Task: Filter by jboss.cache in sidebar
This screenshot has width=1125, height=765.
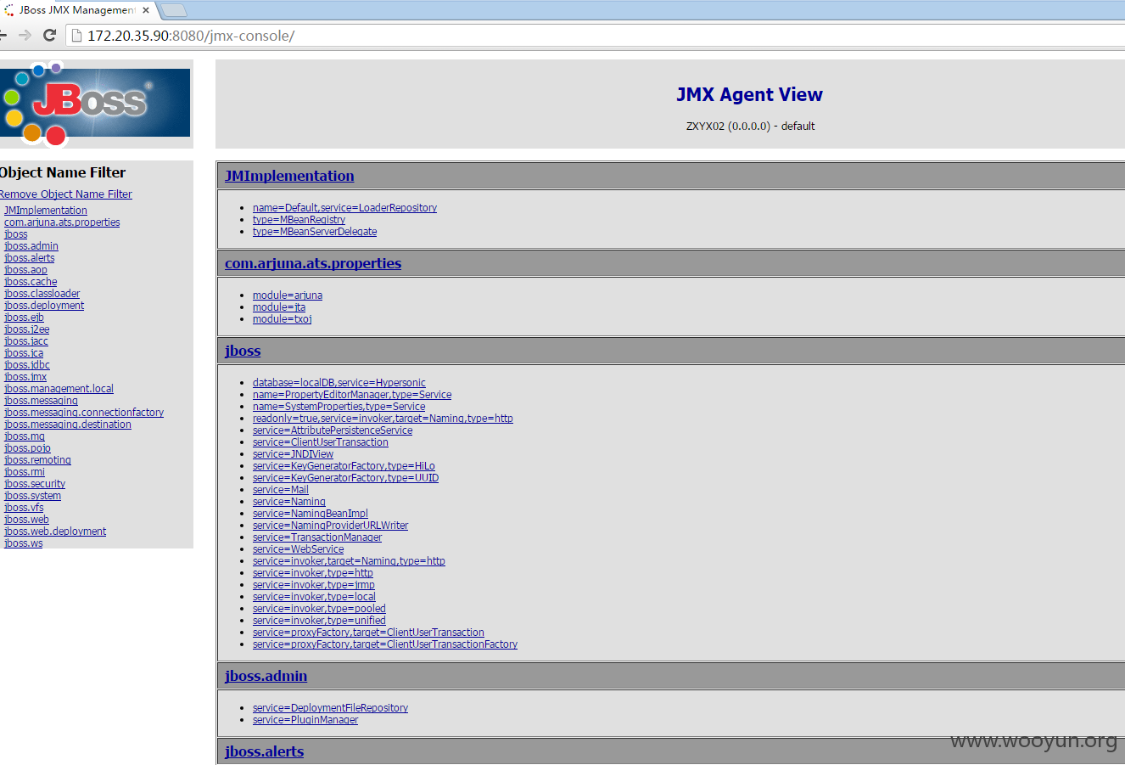Action: click(31, 282)
